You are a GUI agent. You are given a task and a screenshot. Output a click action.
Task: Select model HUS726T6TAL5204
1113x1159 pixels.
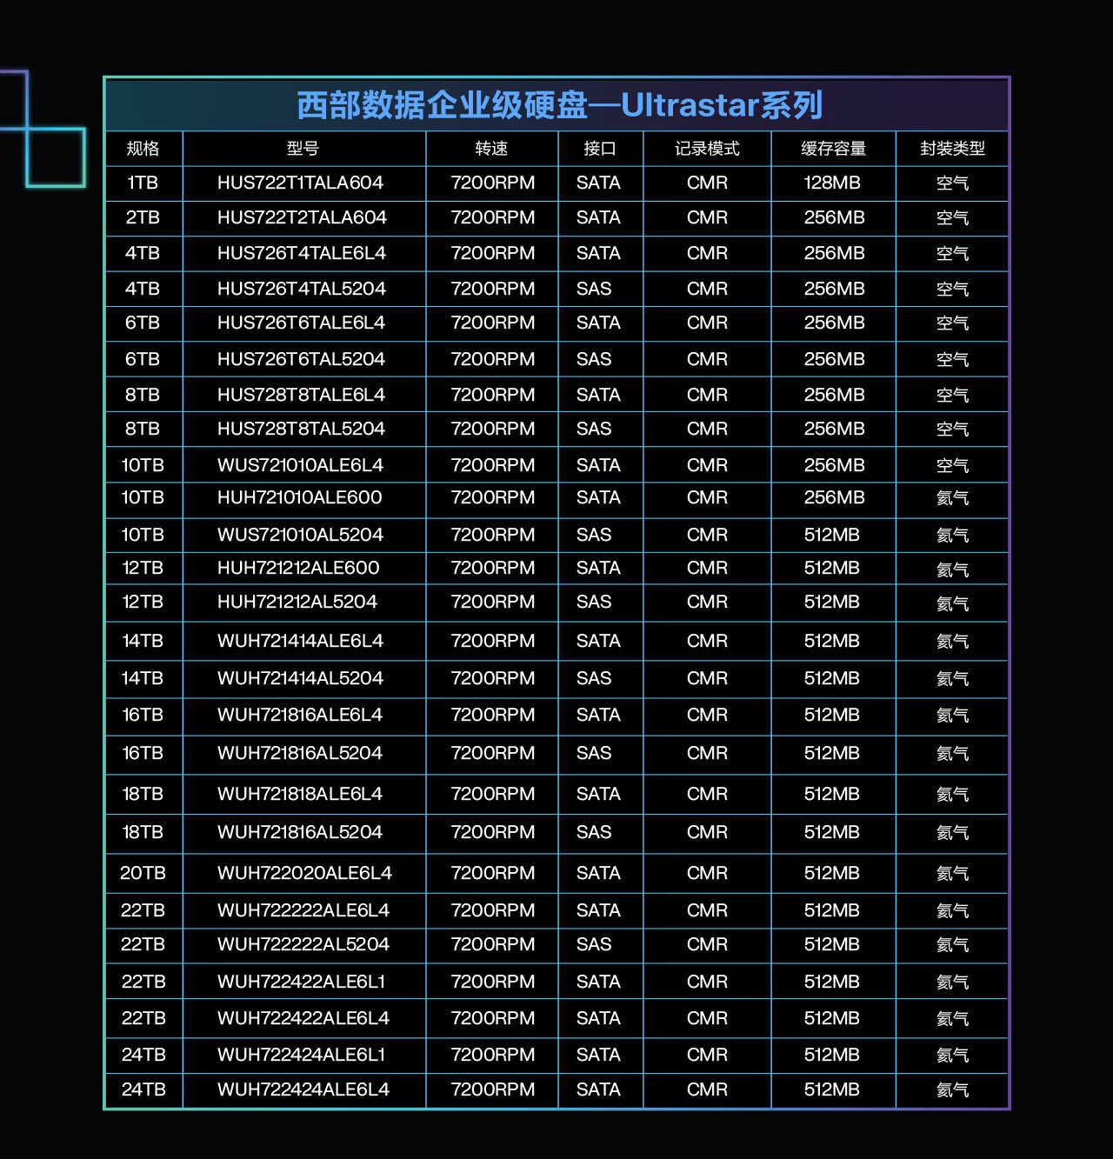[x=301, y=359]
